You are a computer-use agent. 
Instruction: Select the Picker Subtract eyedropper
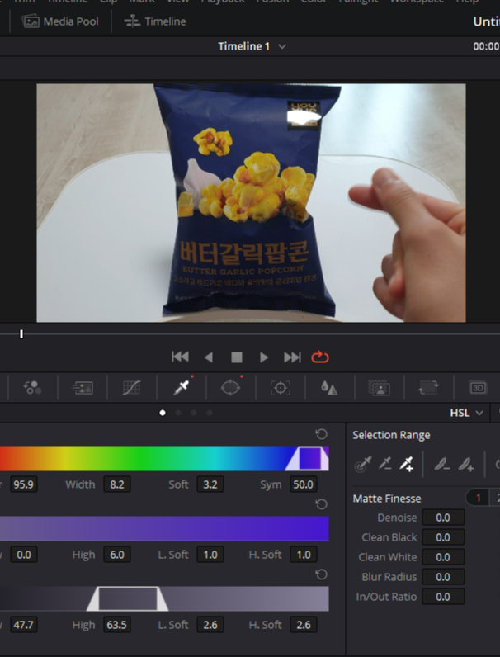point(384,464)
